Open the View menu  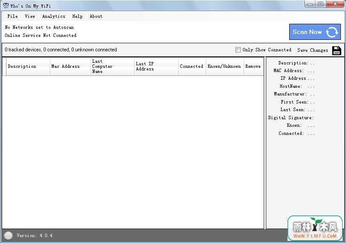coord(30,17)
